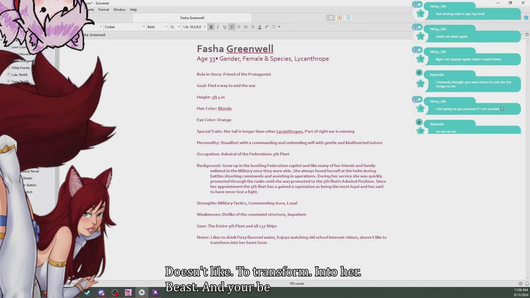
Task: Click the Occupation: Admiral line
Action: [243, 154]
